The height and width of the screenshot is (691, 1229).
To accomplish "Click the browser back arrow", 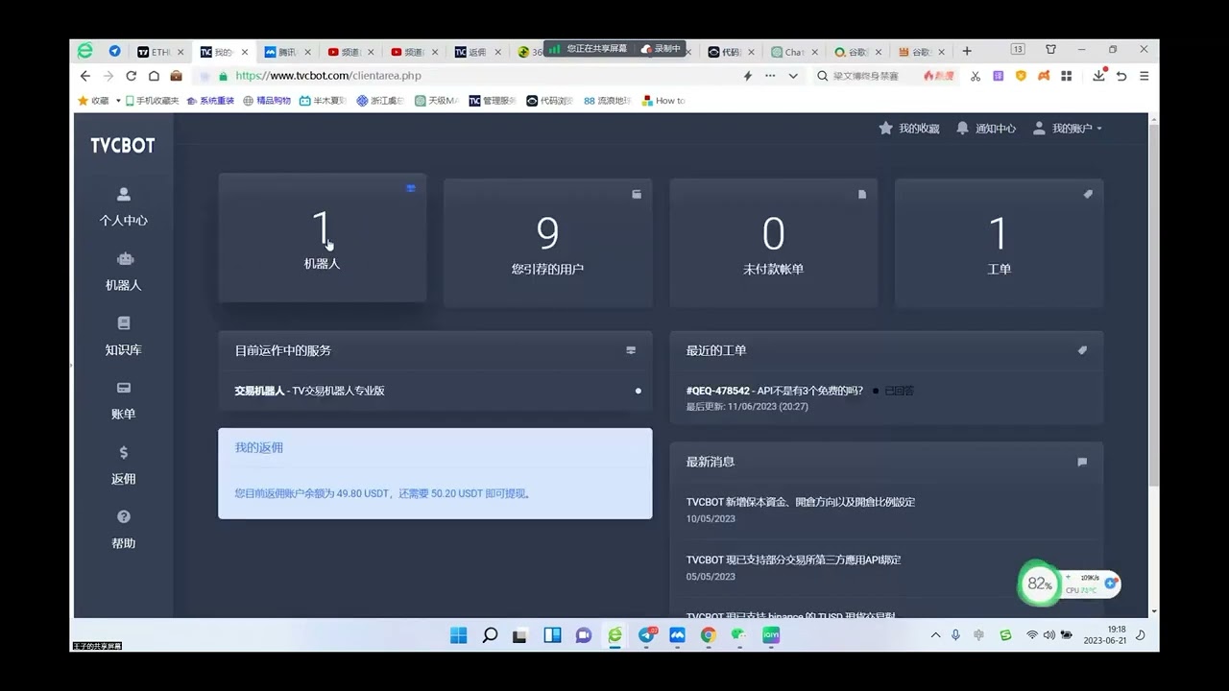I will click(x=84, y=76).
